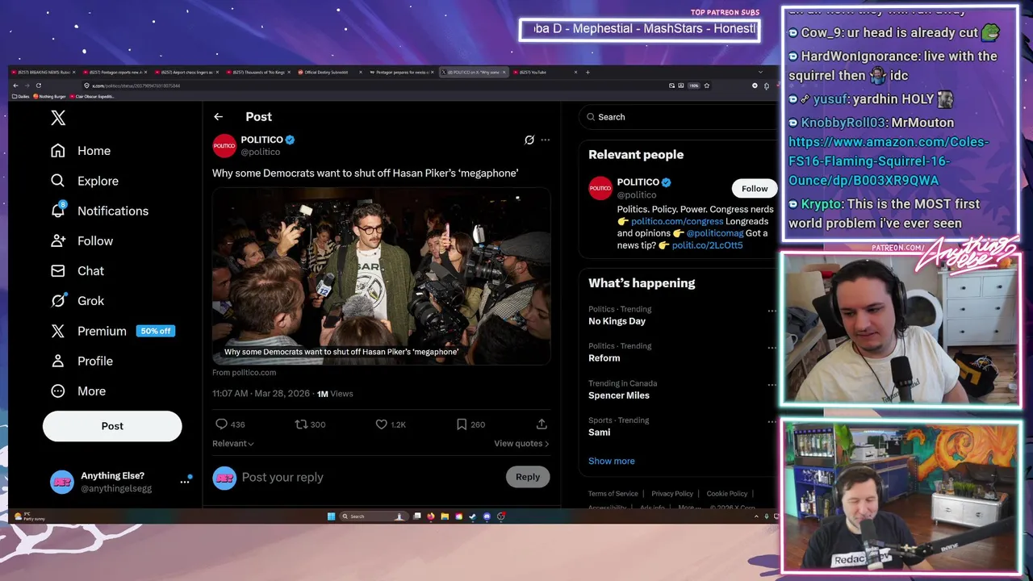
Task: Open the weather widget on taskbar
Action: [31, 516]
